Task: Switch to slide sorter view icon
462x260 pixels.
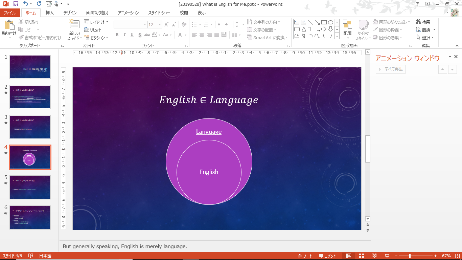Action: [x=362, y=256]
